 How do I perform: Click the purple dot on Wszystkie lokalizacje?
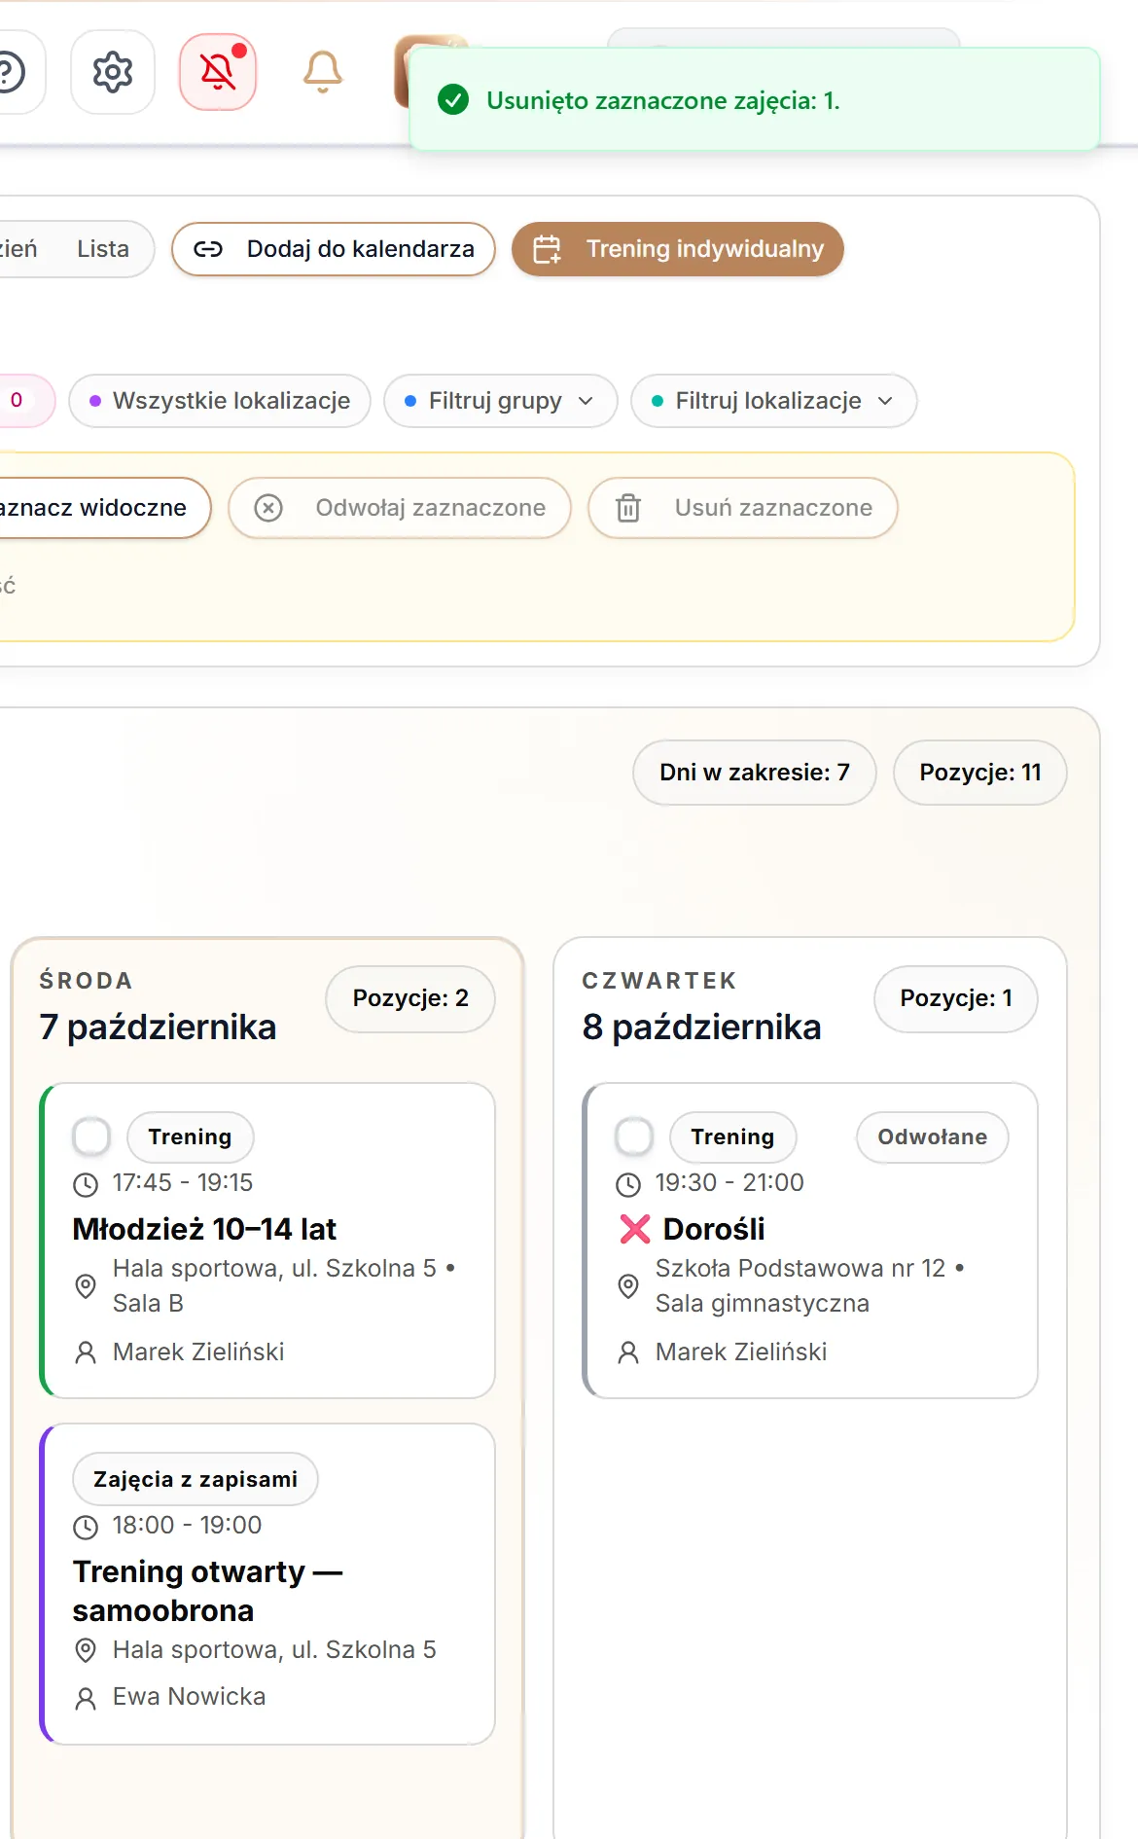(95, 401)
